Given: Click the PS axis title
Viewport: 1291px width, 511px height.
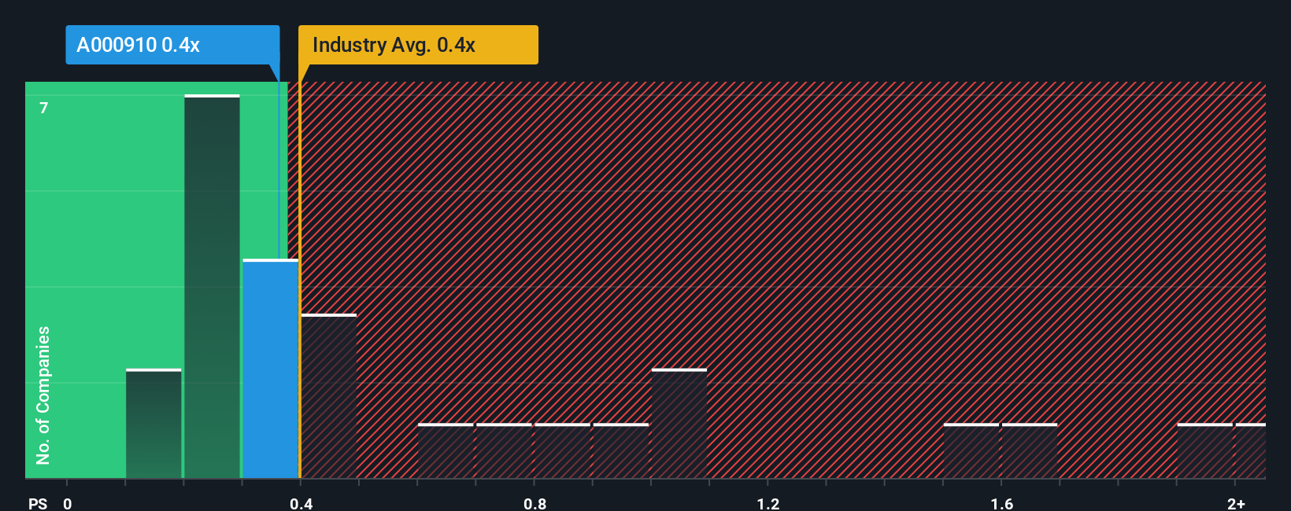Looking at the screenshot, I should point(38,503).
